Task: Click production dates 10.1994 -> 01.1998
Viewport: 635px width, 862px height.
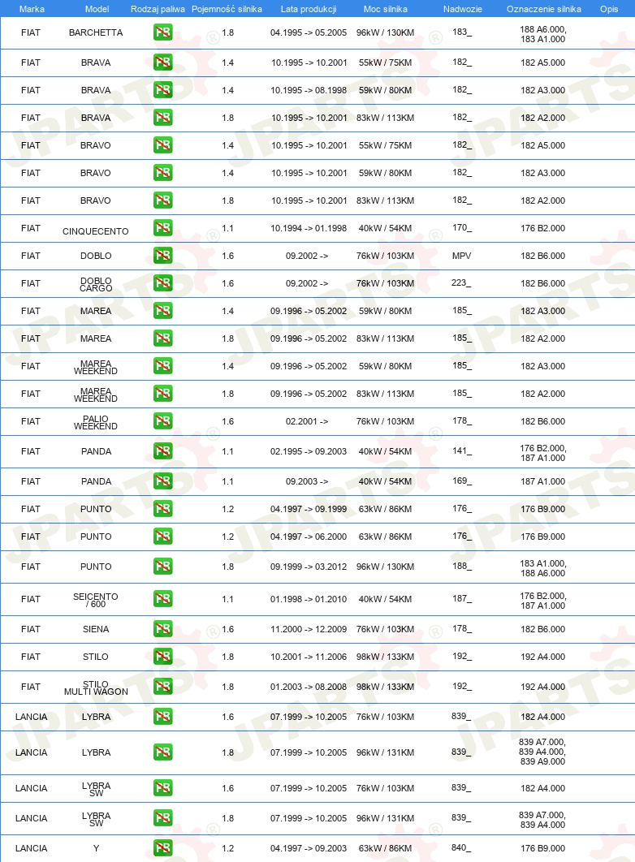Action: 309,227
